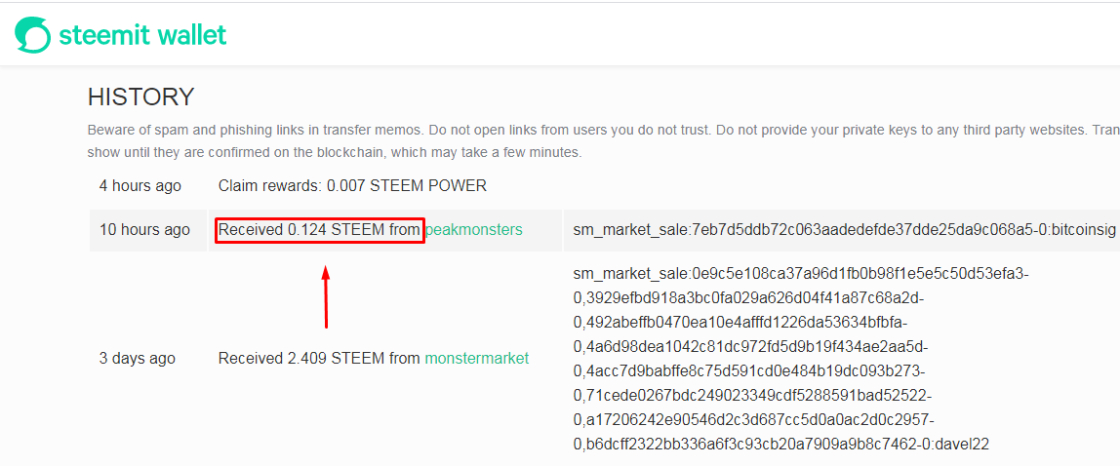
Task: Click the memo line starting 0,4acc7d9babffe
Action: (748, 371)
